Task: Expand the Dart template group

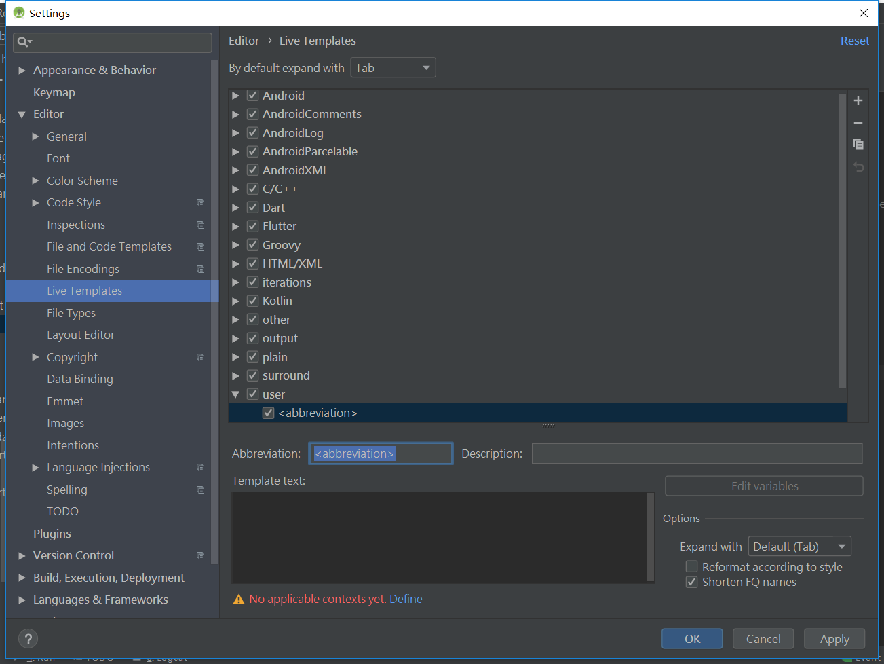Action: pos(235,208)
